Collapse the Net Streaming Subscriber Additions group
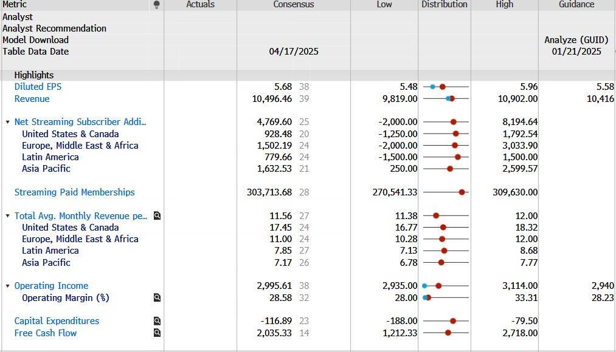616x352 pixels. [8, 122]
